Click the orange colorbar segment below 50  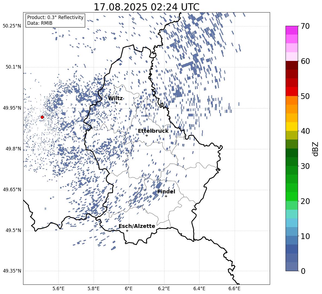[292, 100]
